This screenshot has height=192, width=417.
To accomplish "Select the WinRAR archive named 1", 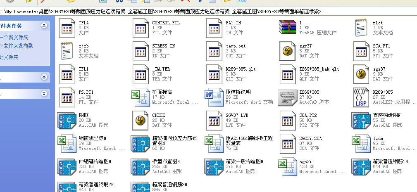I will [x=288, y=27].
